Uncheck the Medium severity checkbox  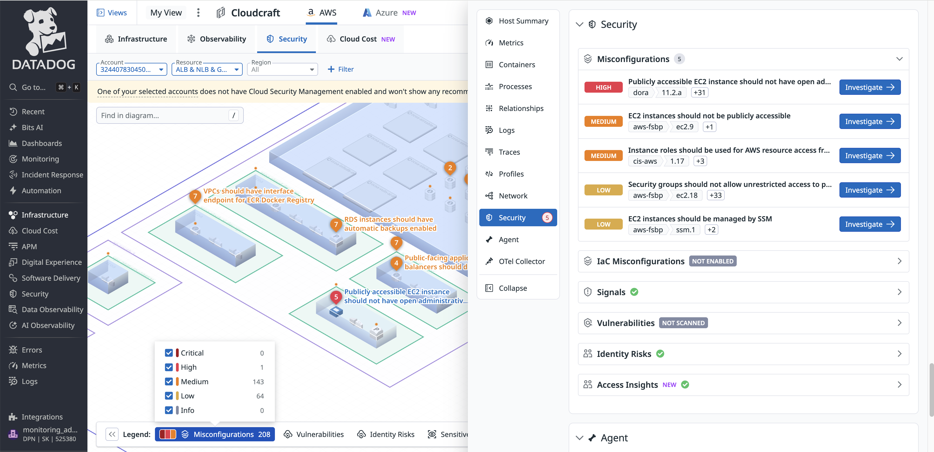coord(169,382)
